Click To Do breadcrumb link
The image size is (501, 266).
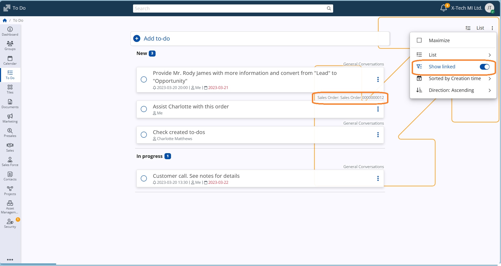18,20
